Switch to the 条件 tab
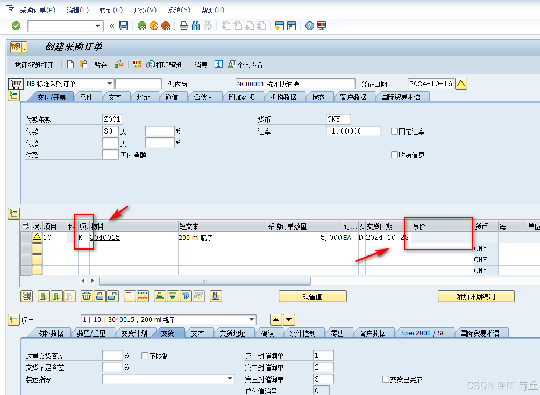This screenshot has height=395, width=540. click(x=88, y=97)
